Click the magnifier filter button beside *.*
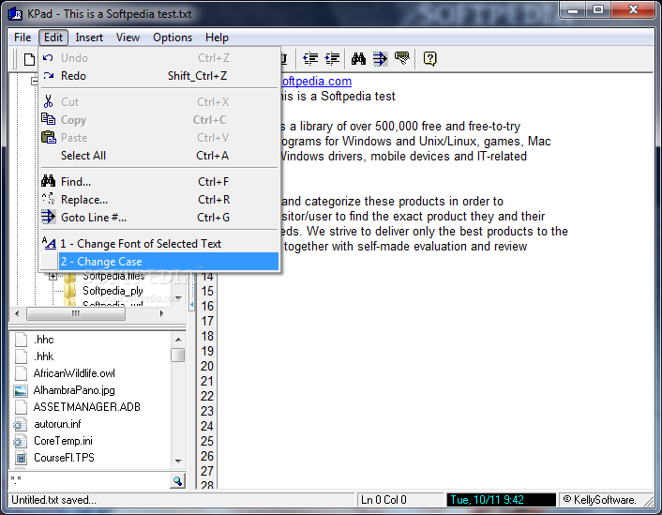The height and width of the screenshot is (515, 662). tap(178, 481)
